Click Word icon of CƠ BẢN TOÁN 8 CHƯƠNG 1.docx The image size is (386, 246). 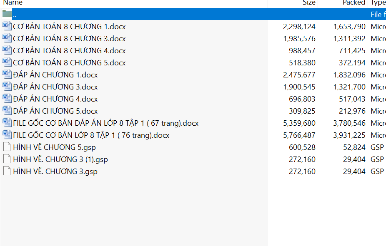click(7, 26)
